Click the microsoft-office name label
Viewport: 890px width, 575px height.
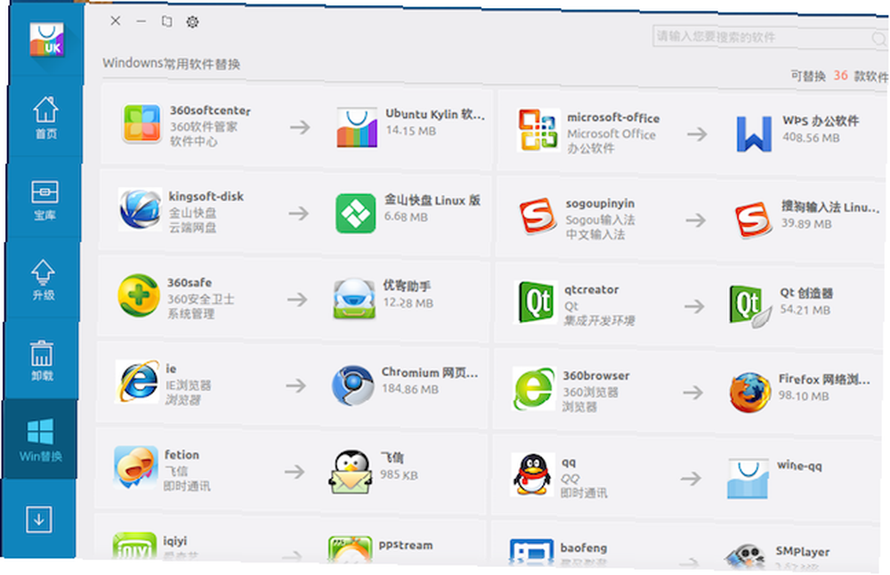[x=613, y=117]
